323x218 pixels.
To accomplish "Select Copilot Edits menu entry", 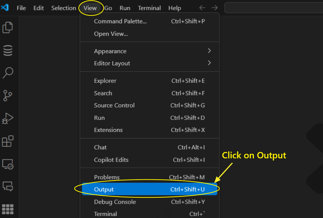I will click(150, 160).
